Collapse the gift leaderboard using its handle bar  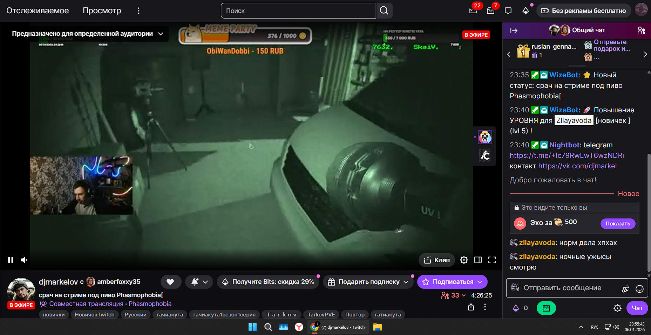pyautogui.click(x=577, y=66)
